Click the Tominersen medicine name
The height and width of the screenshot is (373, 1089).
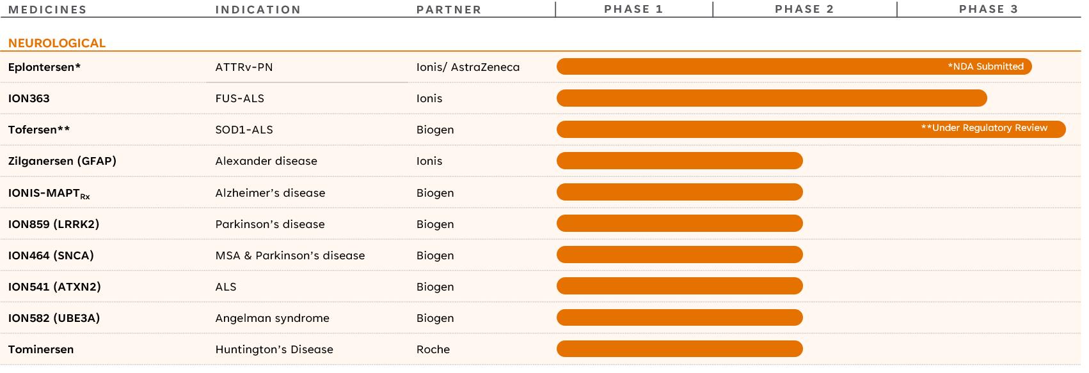click(x=41, y=349)
